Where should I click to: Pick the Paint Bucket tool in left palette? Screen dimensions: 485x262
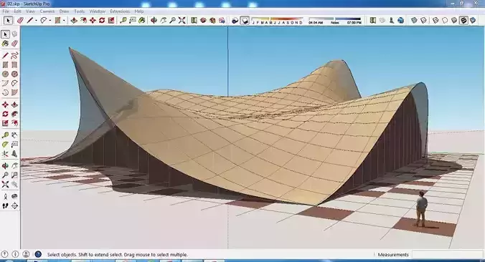point(5,44)
